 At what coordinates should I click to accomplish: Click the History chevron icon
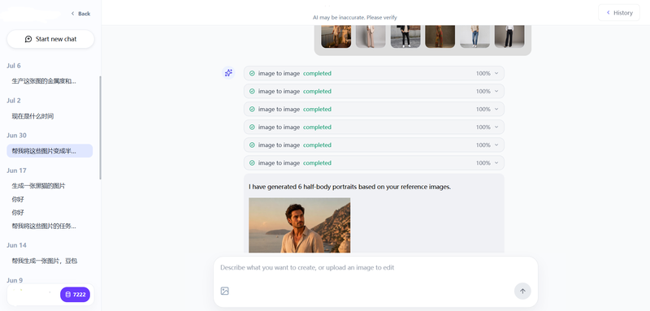(x=608, y=13)
